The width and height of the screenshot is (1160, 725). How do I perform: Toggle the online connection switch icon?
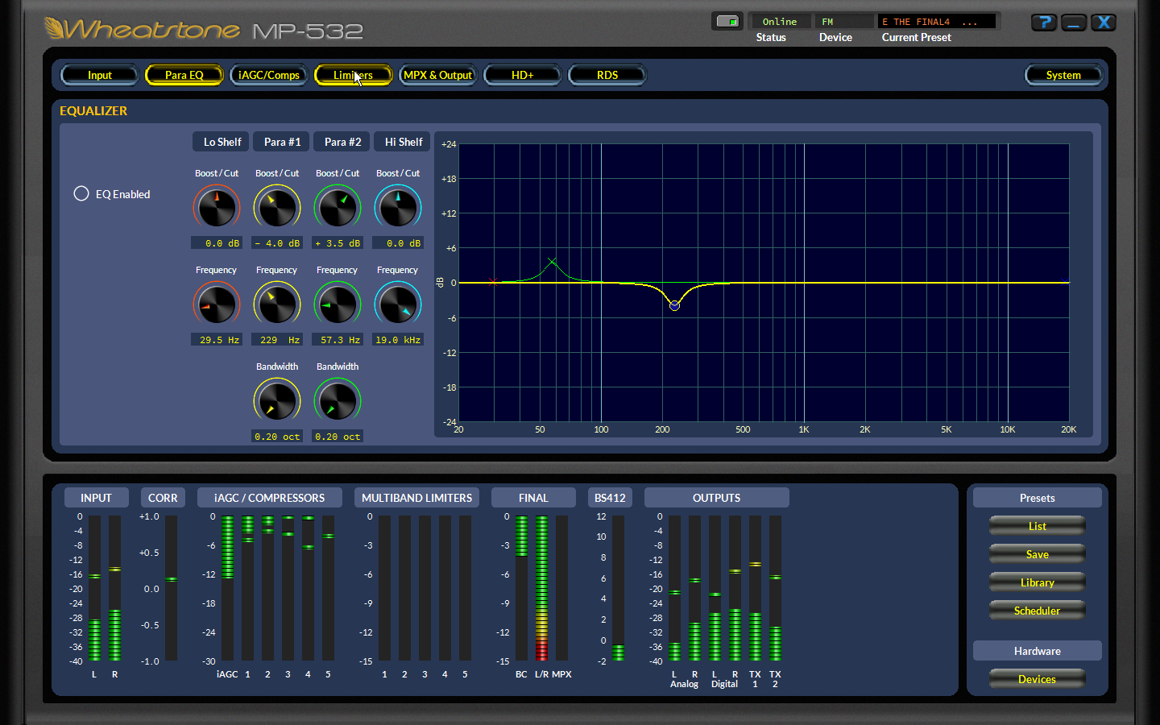click(727, 22)
